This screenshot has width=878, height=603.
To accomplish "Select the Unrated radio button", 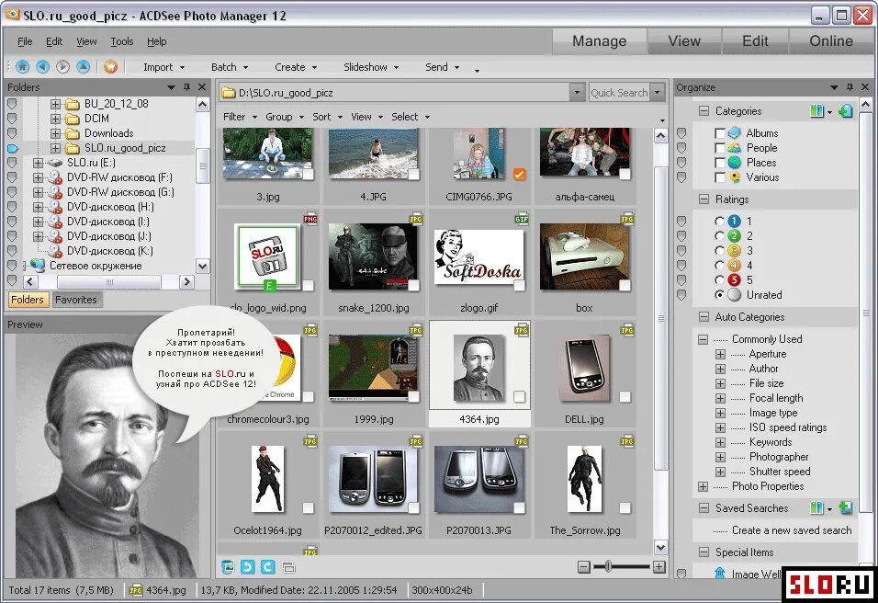I will coord(719,295).
